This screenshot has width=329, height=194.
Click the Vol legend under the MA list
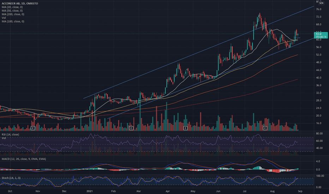pos(4,18)
